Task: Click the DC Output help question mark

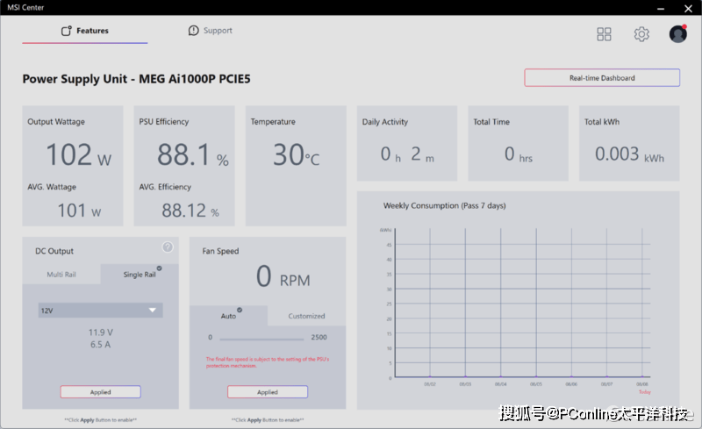Action: 167,247
